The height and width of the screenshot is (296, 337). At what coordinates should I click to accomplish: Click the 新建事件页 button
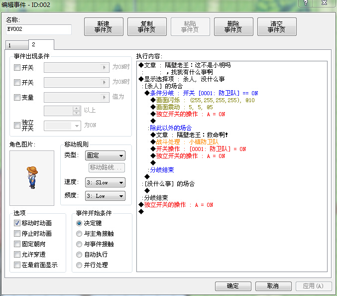(104, 27)
